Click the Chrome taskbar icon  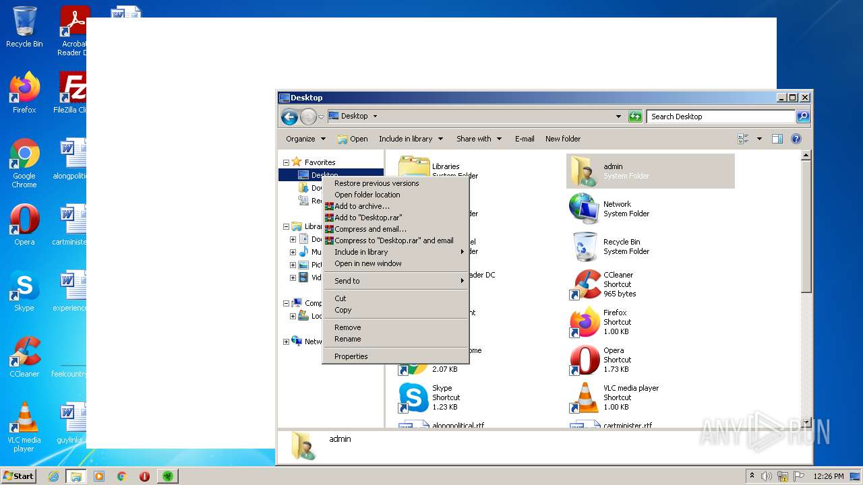tap(122, 476)
